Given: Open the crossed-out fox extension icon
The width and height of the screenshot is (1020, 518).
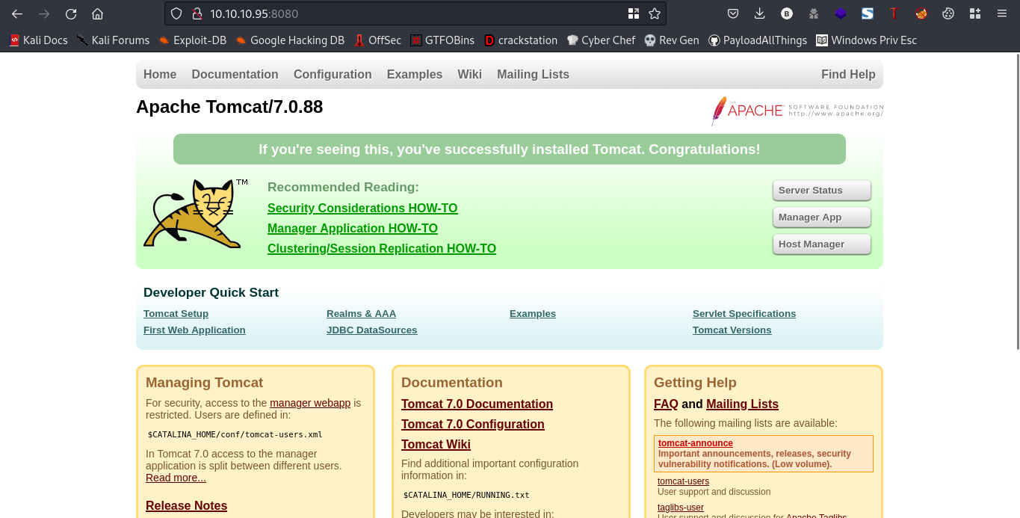Looking at the screenshot, I should click(921, 13).
